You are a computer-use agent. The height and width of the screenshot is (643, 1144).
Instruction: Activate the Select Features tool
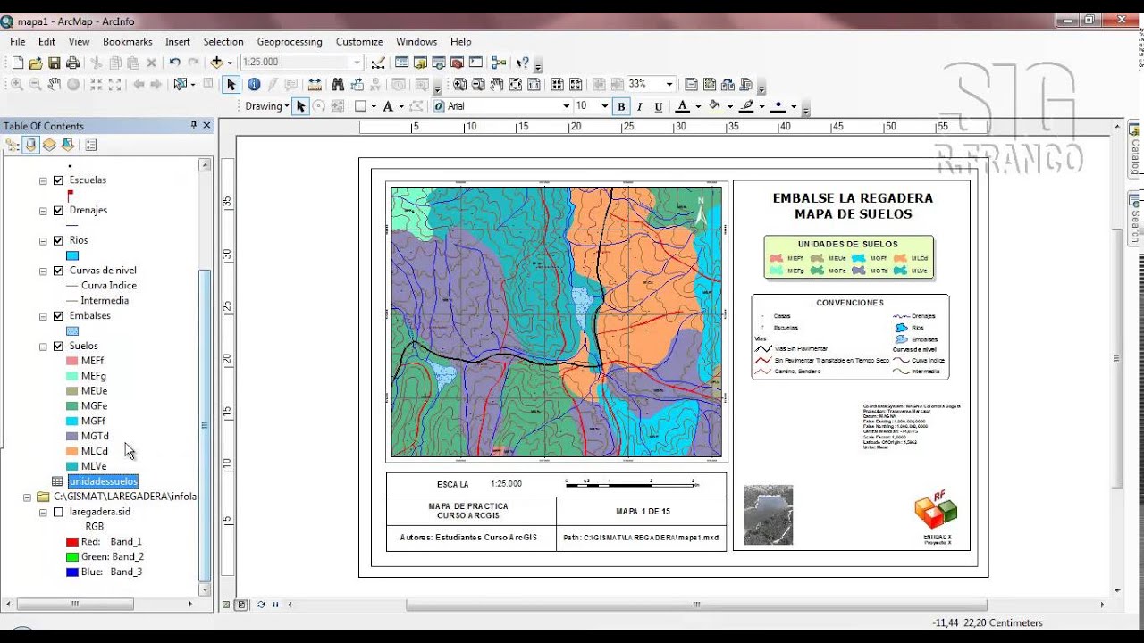coord(180,84)
